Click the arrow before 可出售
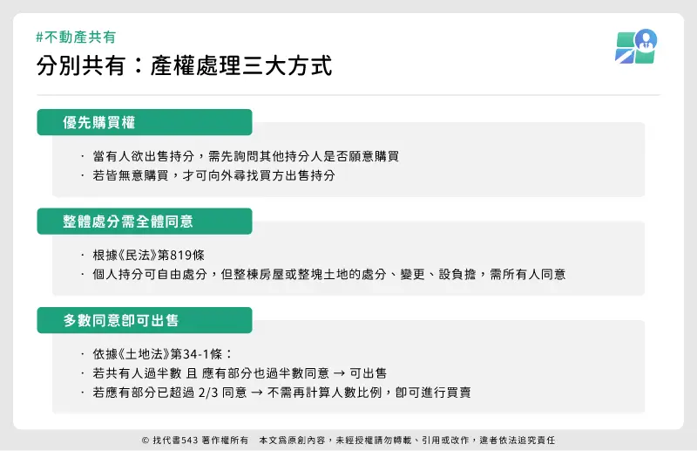 [339, 373]
